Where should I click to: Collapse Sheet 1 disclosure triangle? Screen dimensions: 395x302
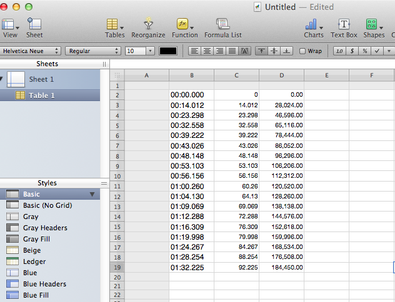click(x=1, y=79)
